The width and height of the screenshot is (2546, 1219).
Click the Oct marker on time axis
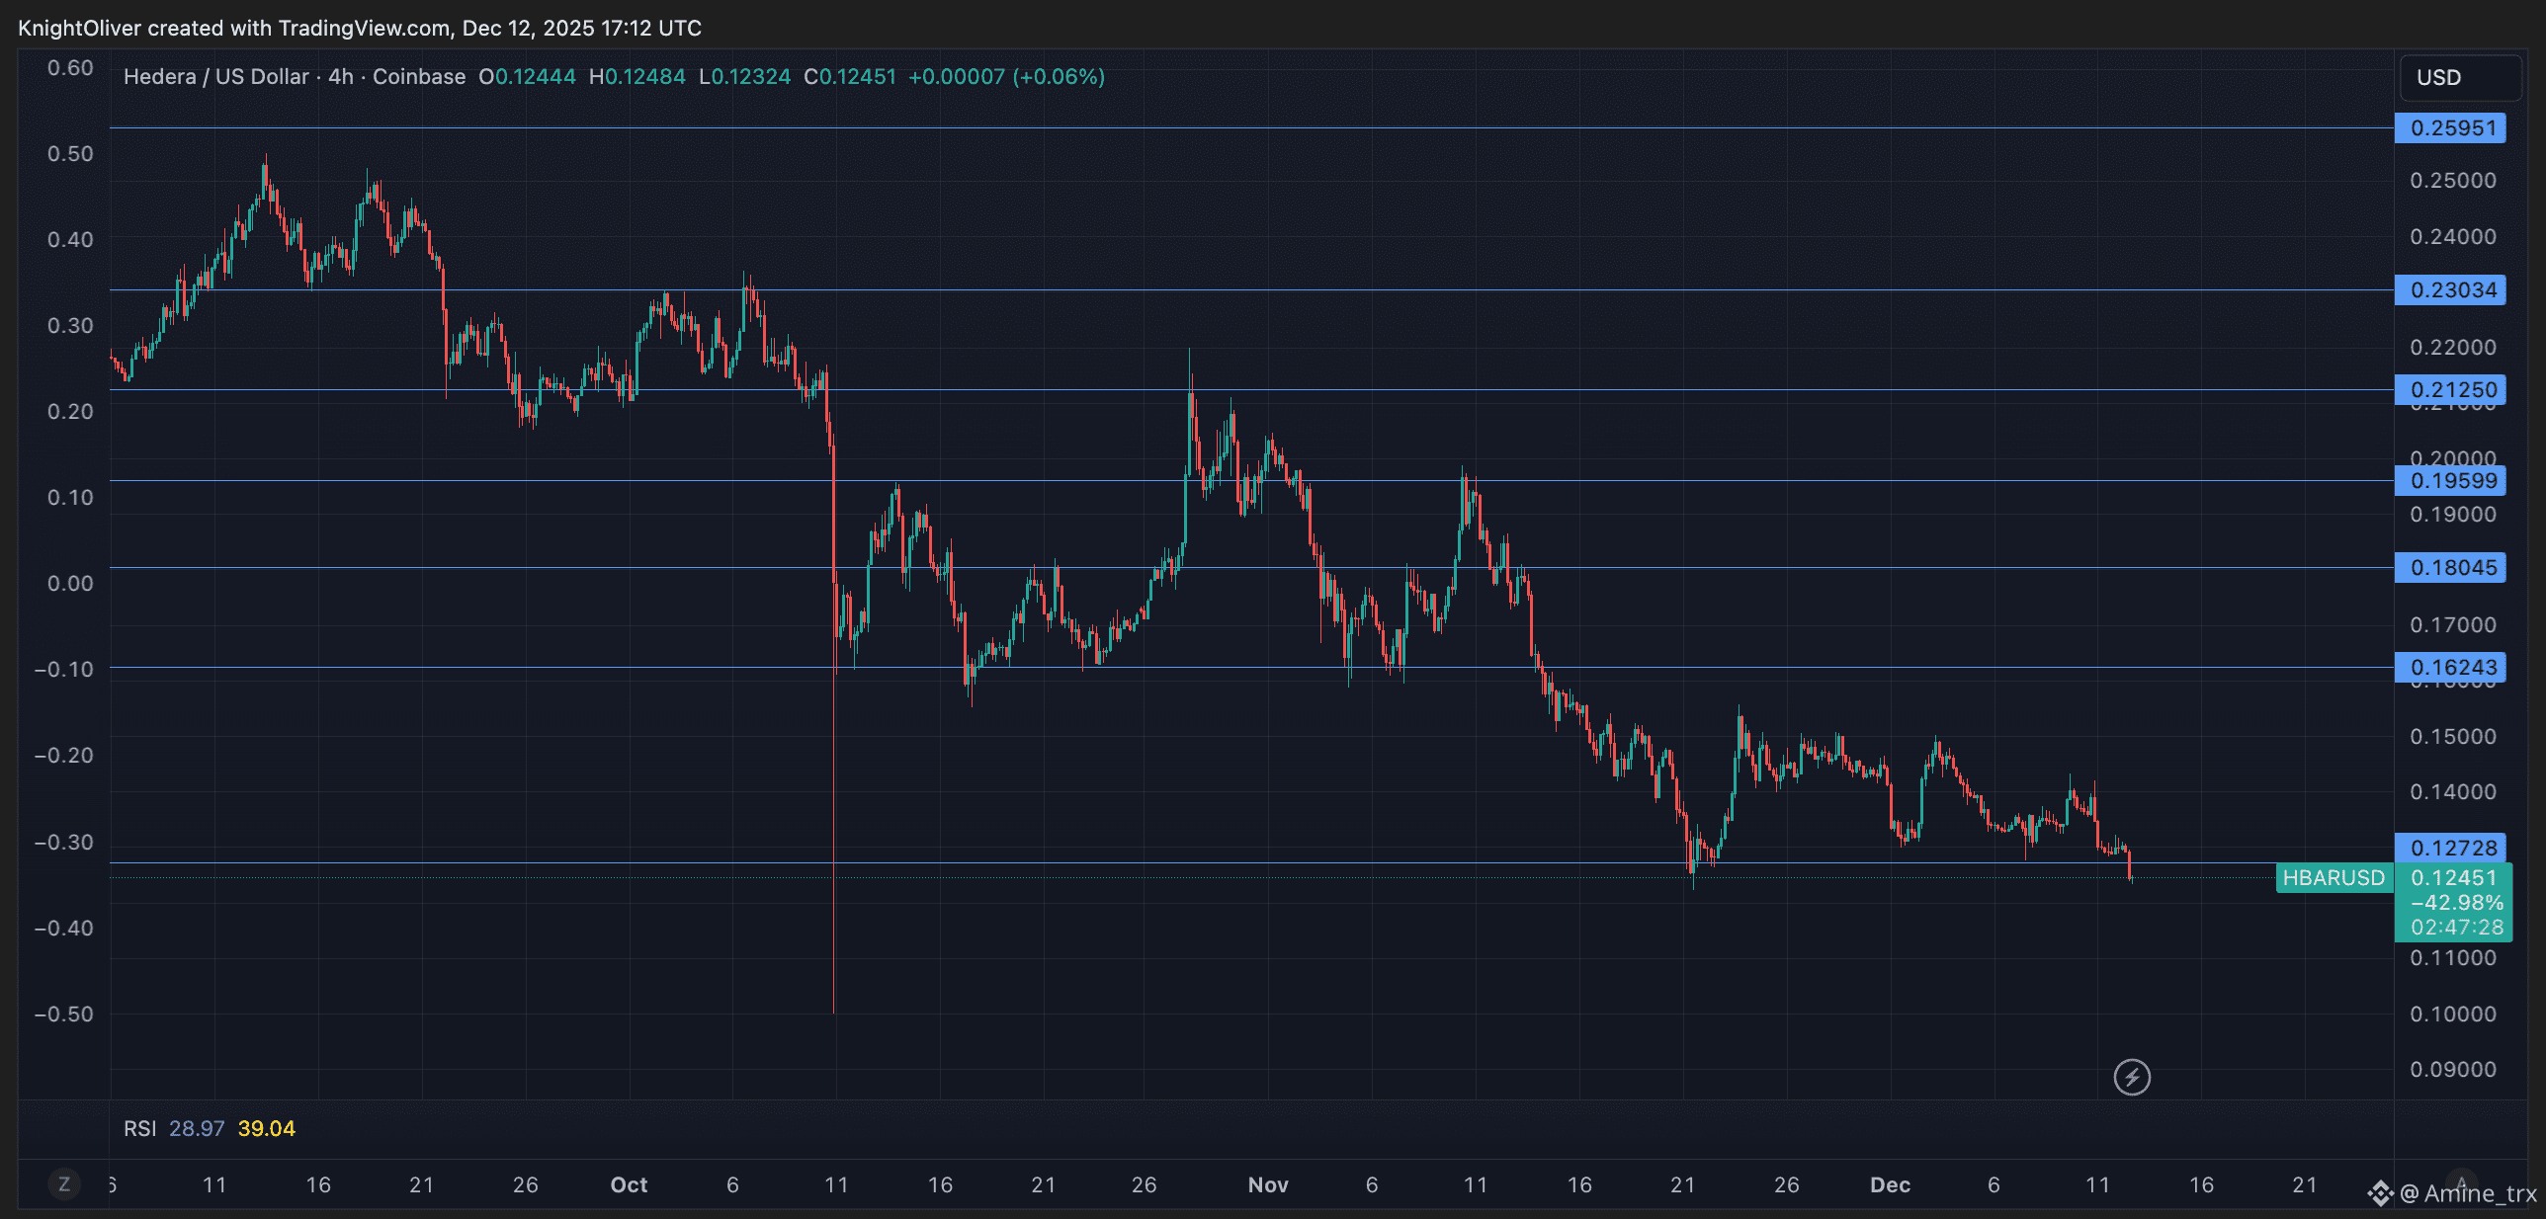[629, 1184]
